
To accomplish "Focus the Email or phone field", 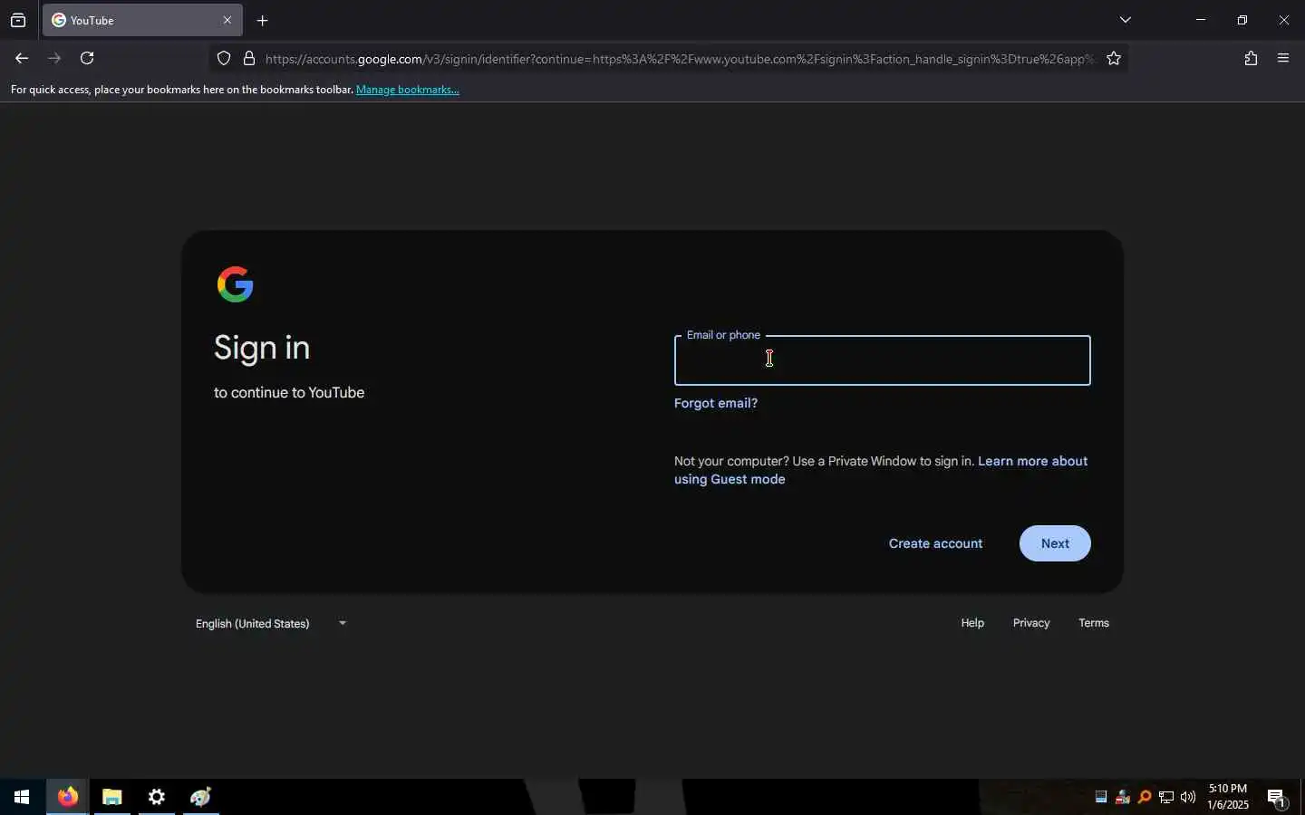I will [882, 360].
